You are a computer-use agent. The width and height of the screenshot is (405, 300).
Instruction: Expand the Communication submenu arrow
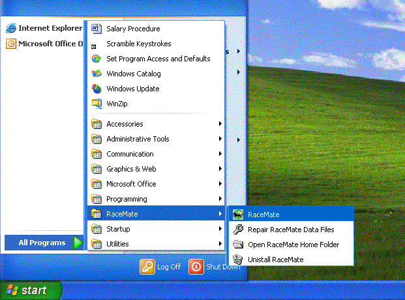220,154
